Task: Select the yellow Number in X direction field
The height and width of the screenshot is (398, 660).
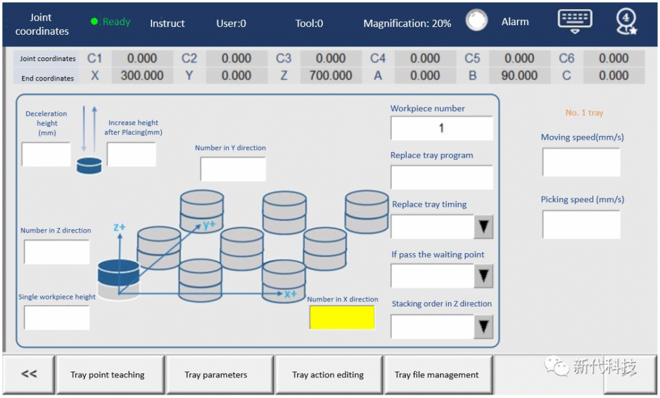Action: click(342, 317)
